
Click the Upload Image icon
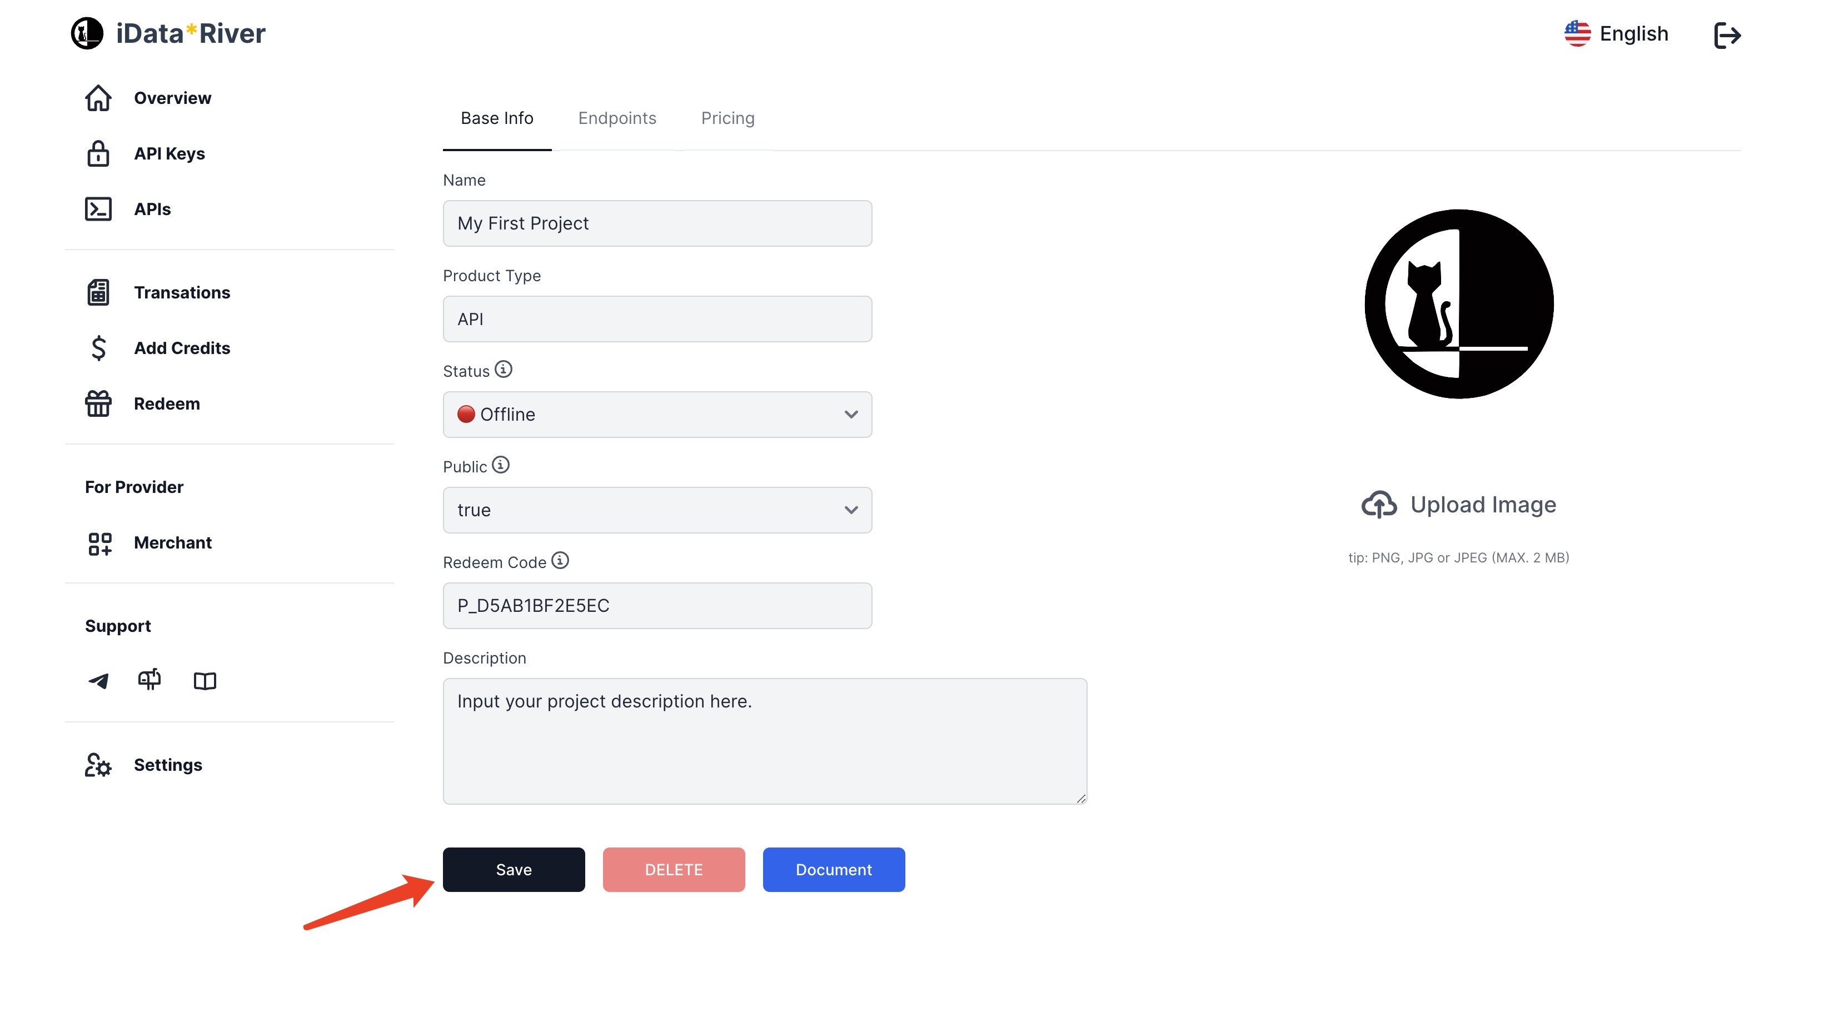[x=1379, y=503]
